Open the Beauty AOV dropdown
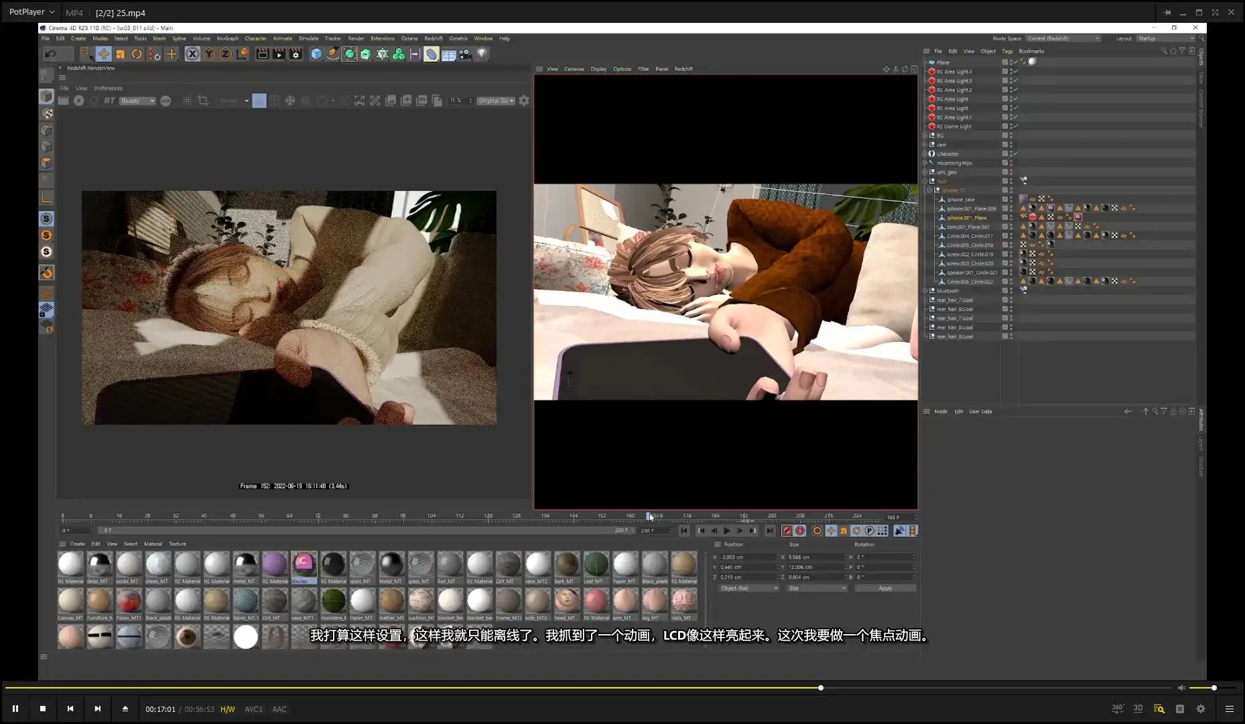The height and width of the screenshot is (724, 1245). (137, 101)
